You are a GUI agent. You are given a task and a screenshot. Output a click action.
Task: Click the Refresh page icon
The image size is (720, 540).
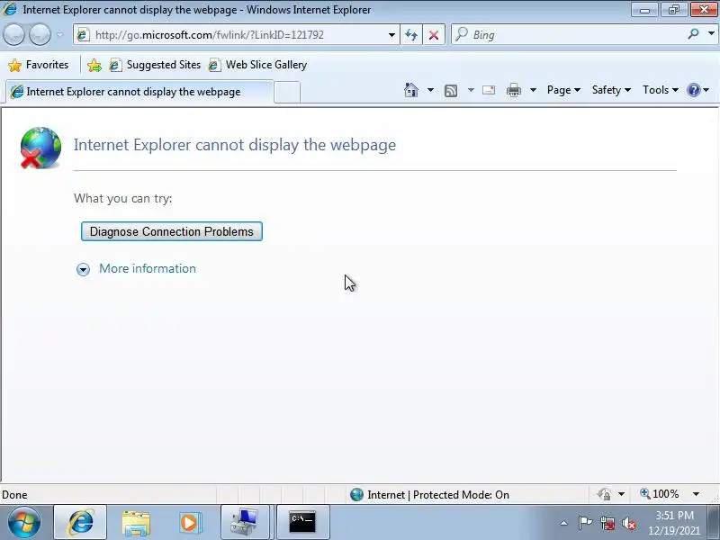point(411,35)
